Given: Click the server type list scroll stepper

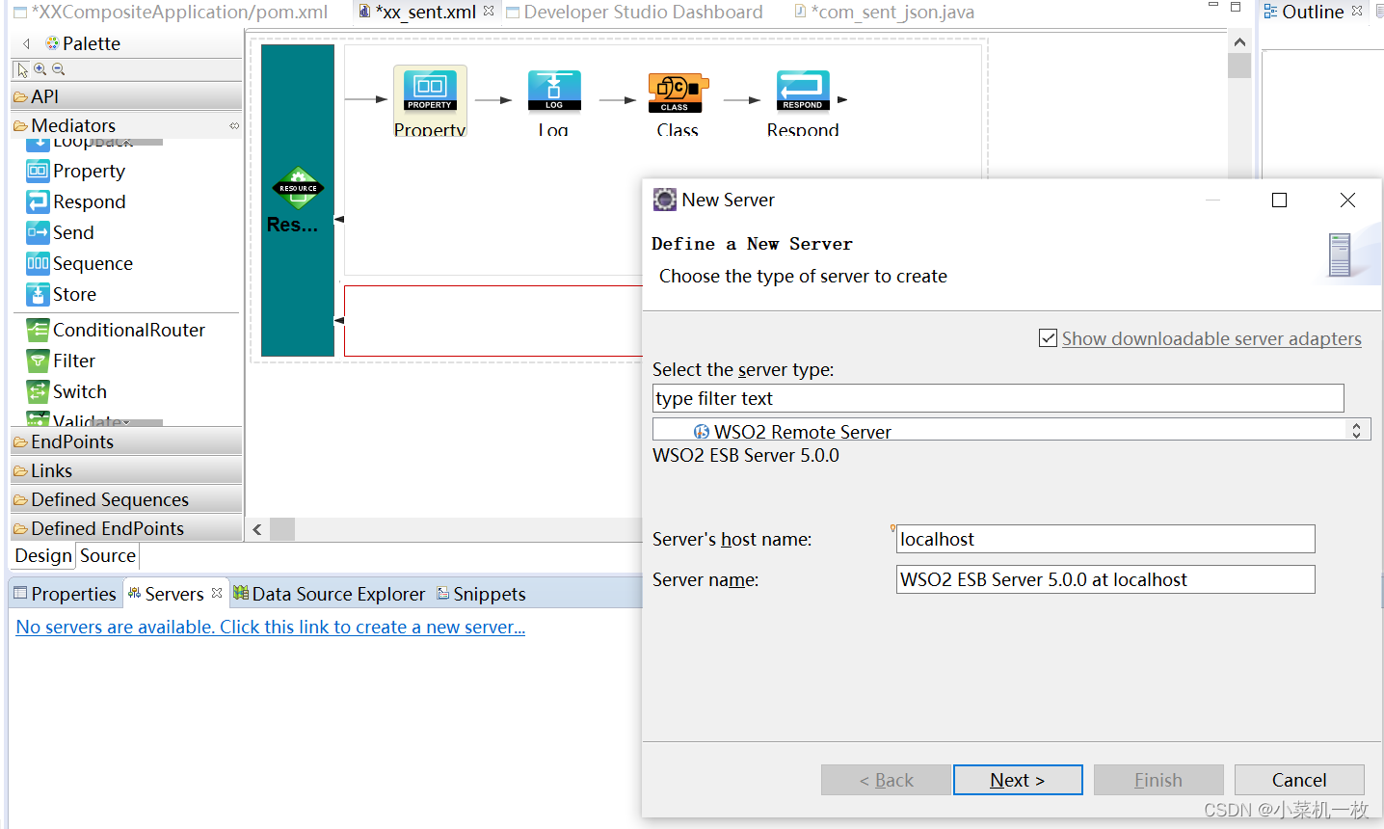Looking at the screenshot, I should (1356, 430).
